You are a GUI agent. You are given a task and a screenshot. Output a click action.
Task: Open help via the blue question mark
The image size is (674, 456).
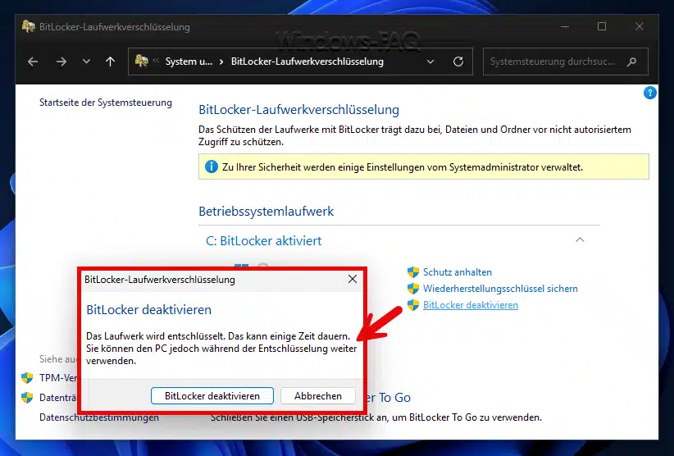[x=649, y=93]
